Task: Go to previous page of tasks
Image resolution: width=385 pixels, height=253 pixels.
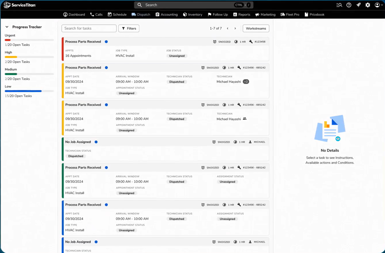Action: click(x=228, y=29)
